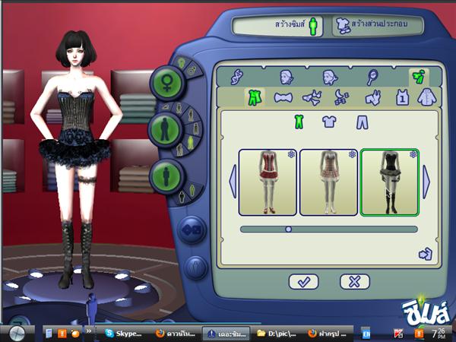Open the Makeup hand mirror tab
This screenshot has width=456, height=342.
click(x=372, y=77)
